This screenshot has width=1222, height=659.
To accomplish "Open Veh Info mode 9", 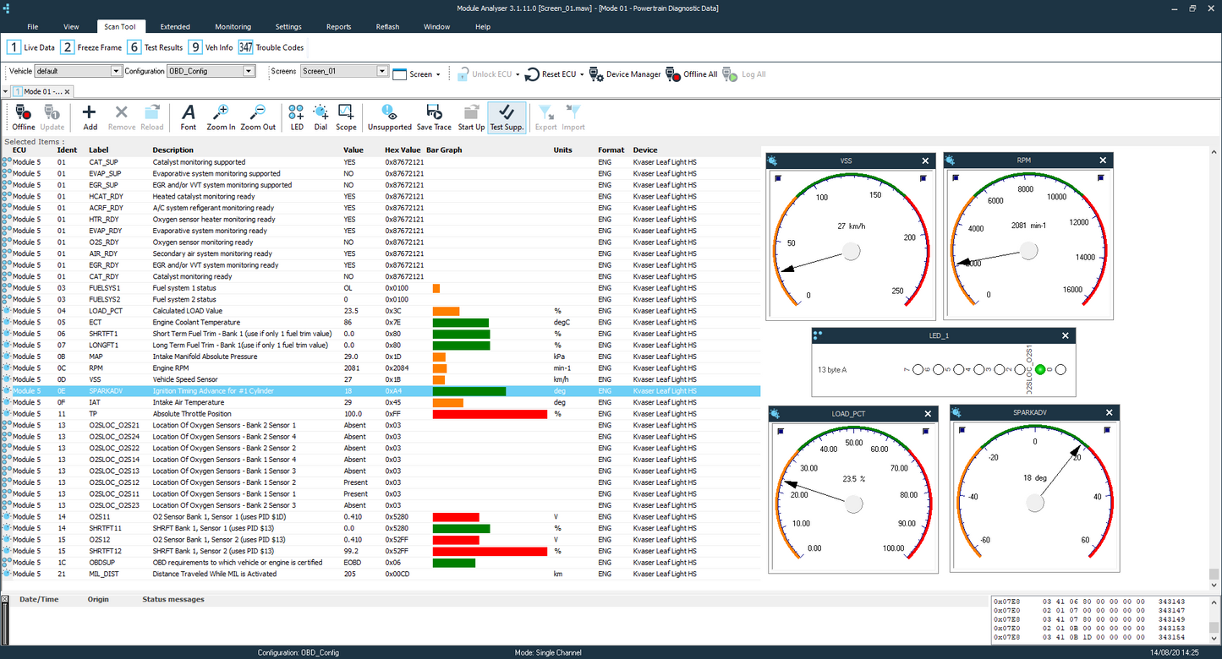I will click(211, 47).
